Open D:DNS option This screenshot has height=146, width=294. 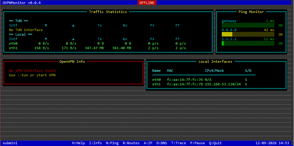pyautogui.click(x=162, y=143)
